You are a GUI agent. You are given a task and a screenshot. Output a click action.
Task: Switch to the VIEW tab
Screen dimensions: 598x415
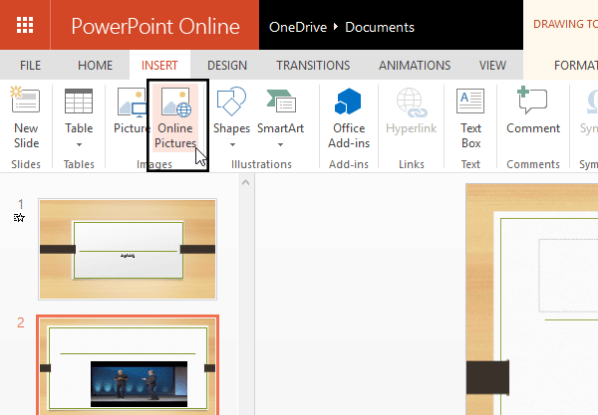(492, 66)
